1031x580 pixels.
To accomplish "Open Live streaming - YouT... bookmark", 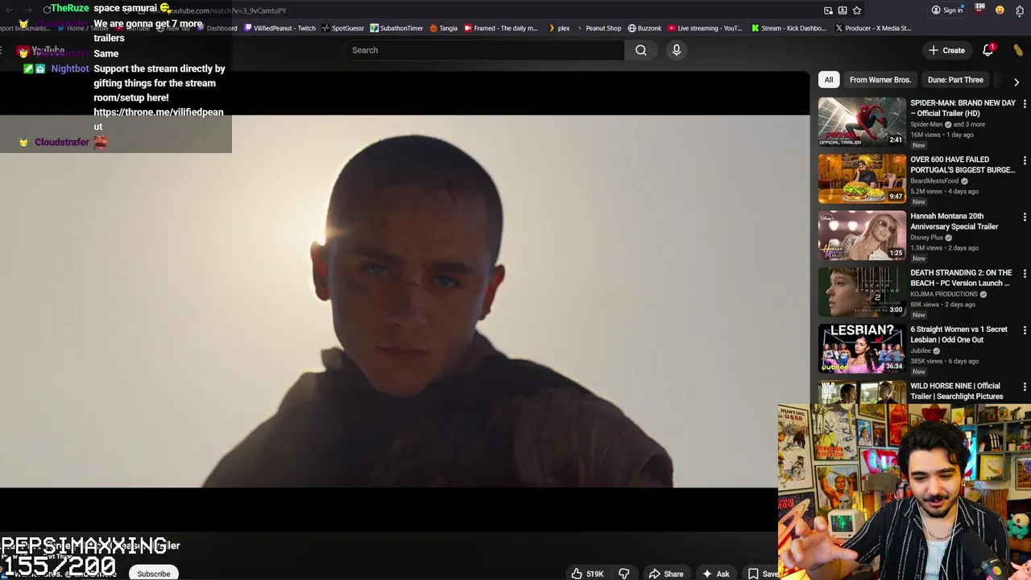I will (705, 28).
